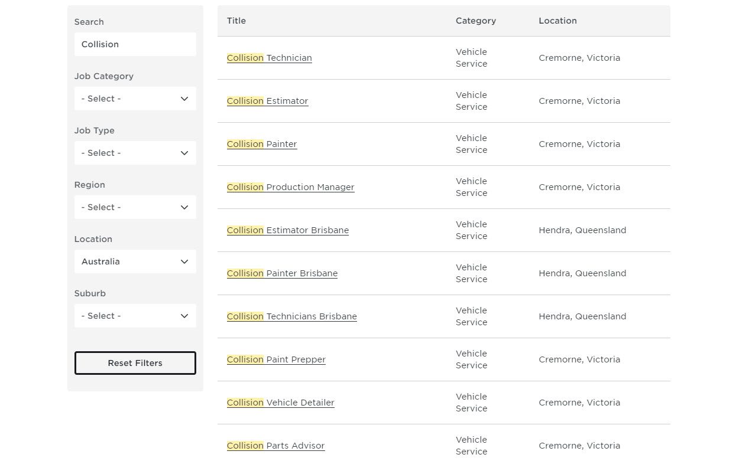Focus the Search field containing Collision
Image resolution: width=733 pixels, height=461 pixels.
point(135,44)
